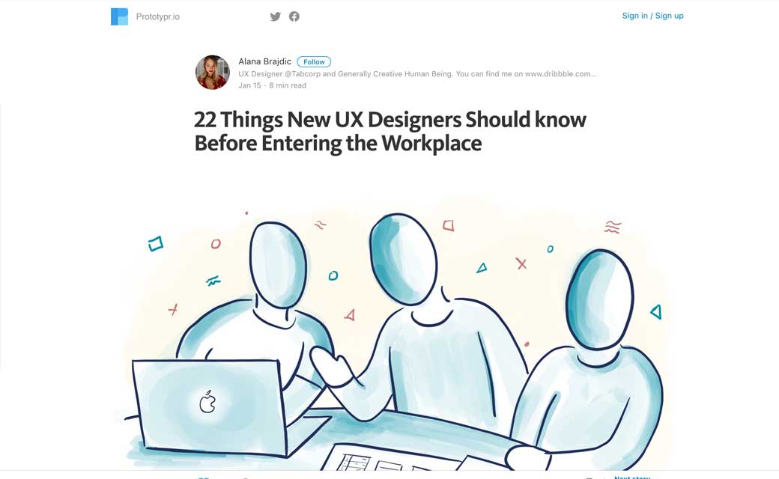The height and width of the screenshot is (479, 779).
Task: Click the illustrated laptop lid
Action: click(210, 406)
